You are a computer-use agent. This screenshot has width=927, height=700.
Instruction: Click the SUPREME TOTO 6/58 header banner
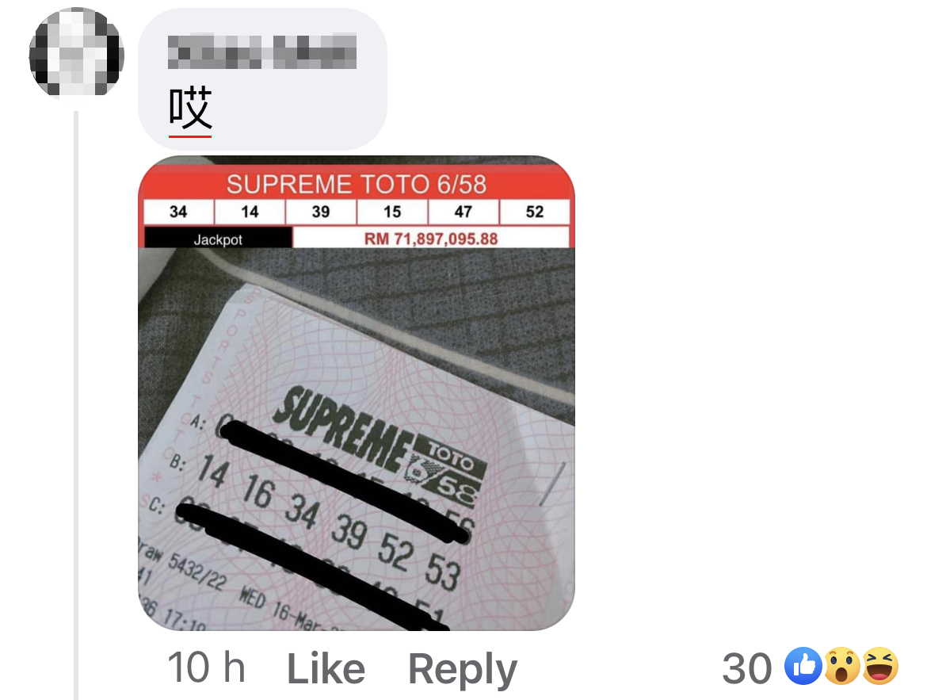(357, 184)
